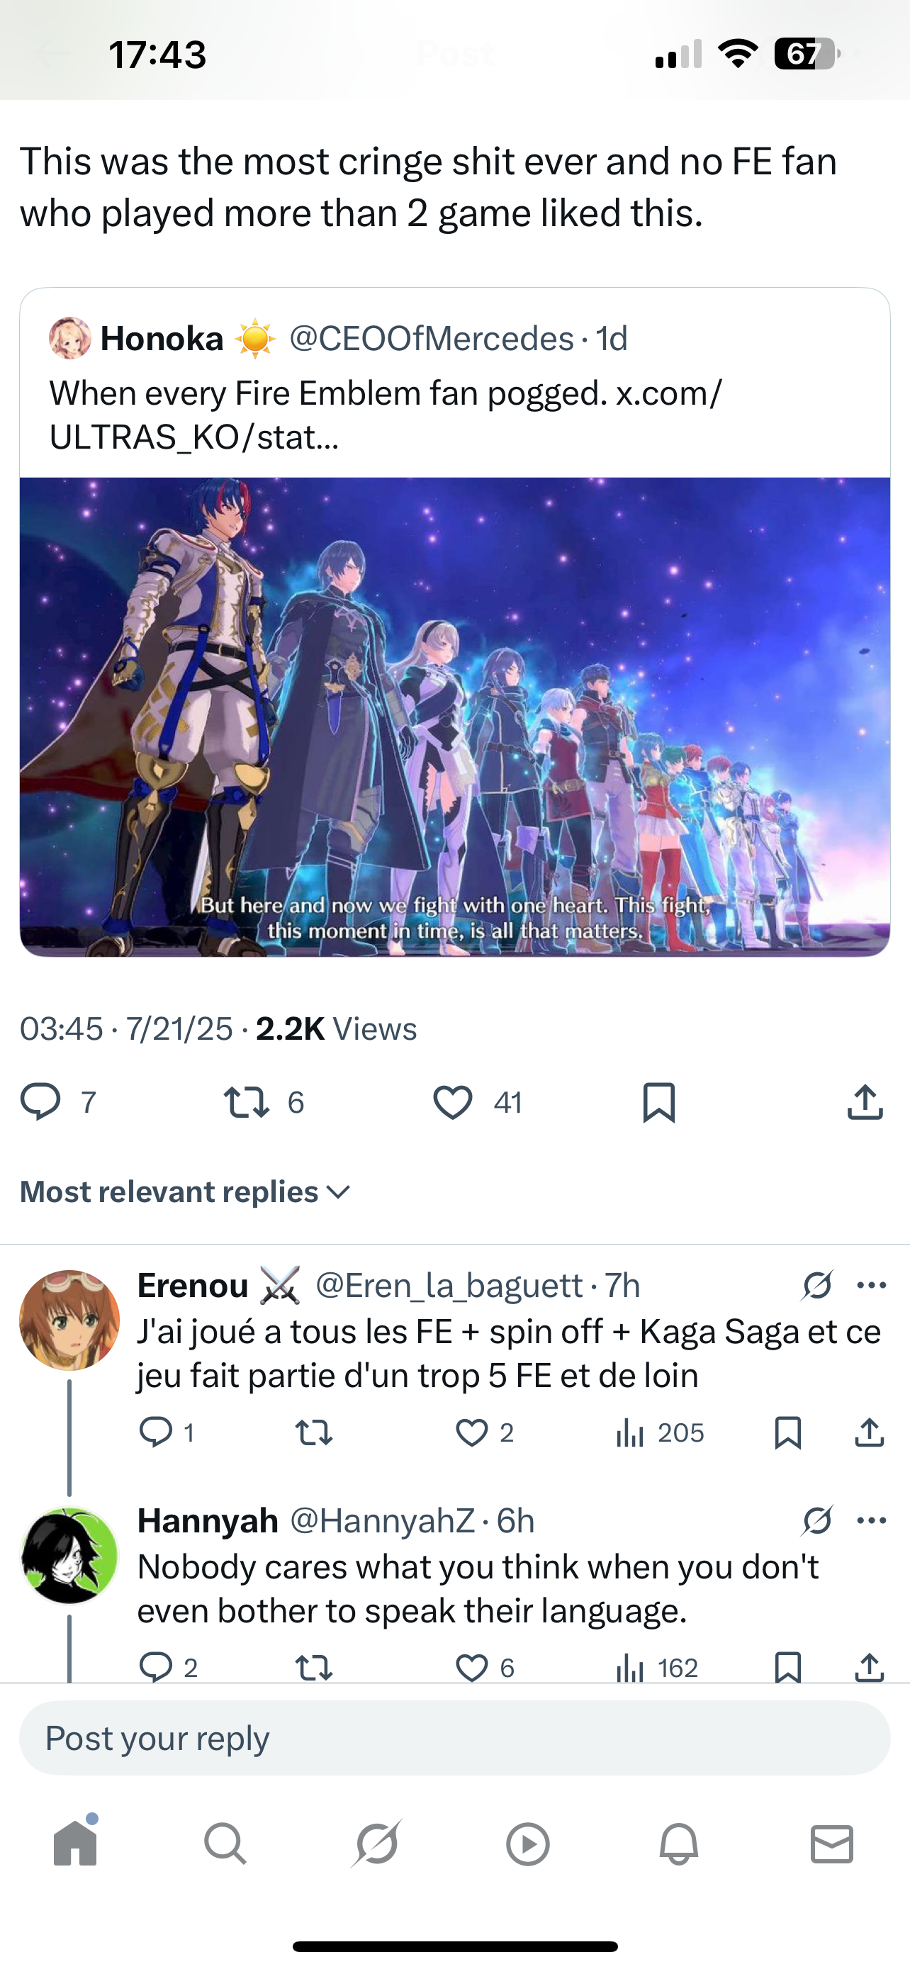Open more options on Hannyah's reply
Screen dimensions: 910x1969
872,1520
